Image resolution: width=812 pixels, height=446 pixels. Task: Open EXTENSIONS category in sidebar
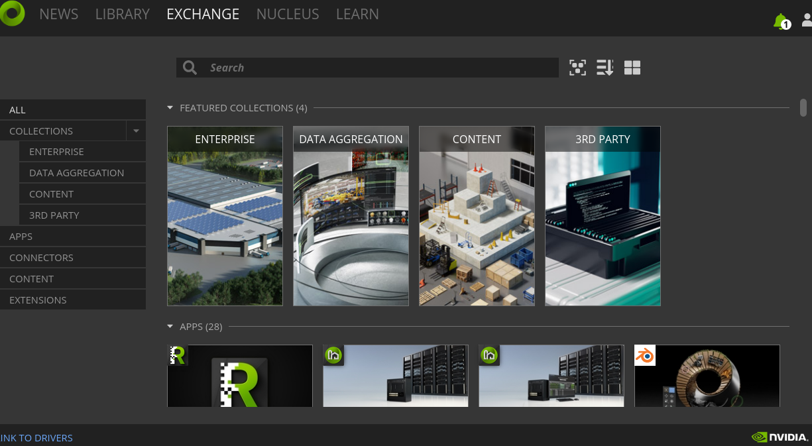click(73, 300)
